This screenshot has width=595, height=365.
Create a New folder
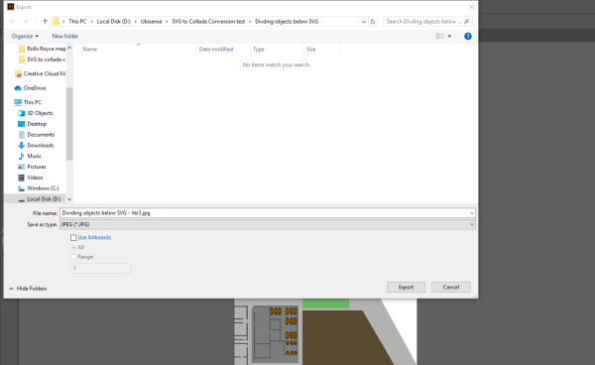tap(64, 36)
